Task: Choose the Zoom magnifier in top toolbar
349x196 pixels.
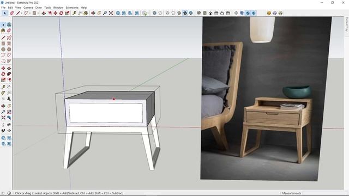Action: [x=105, y=13]
